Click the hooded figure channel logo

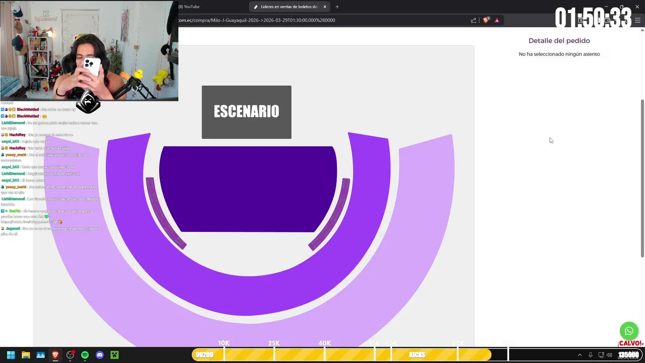click(x=88, y=102)
